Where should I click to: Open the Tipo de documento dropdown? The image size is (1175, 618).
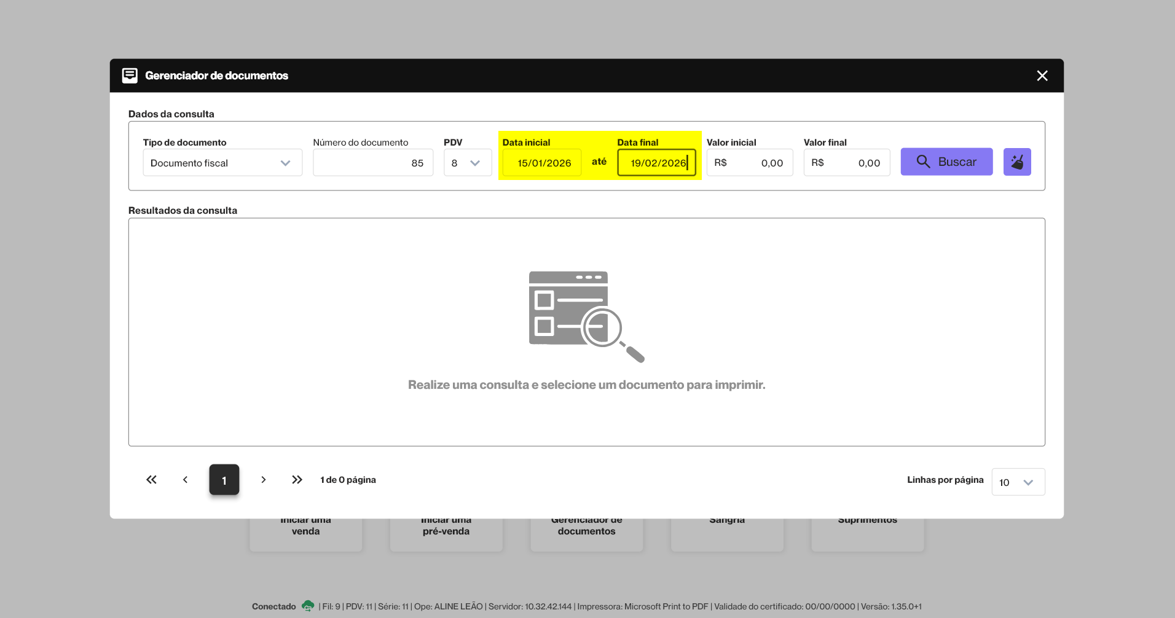(x=222, y=163)
